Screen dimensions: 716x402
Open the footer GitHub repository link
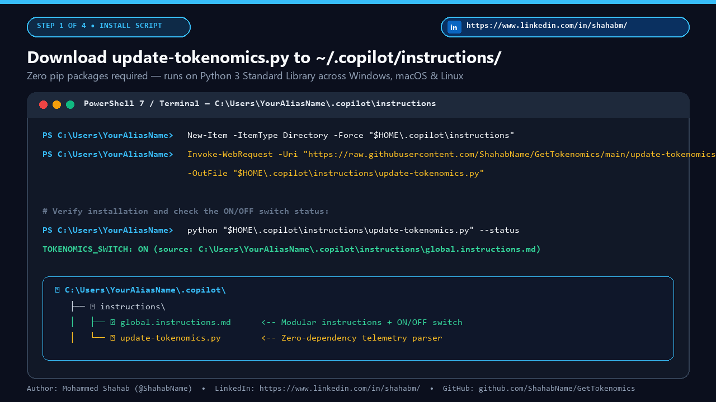(x=557, y=389)
